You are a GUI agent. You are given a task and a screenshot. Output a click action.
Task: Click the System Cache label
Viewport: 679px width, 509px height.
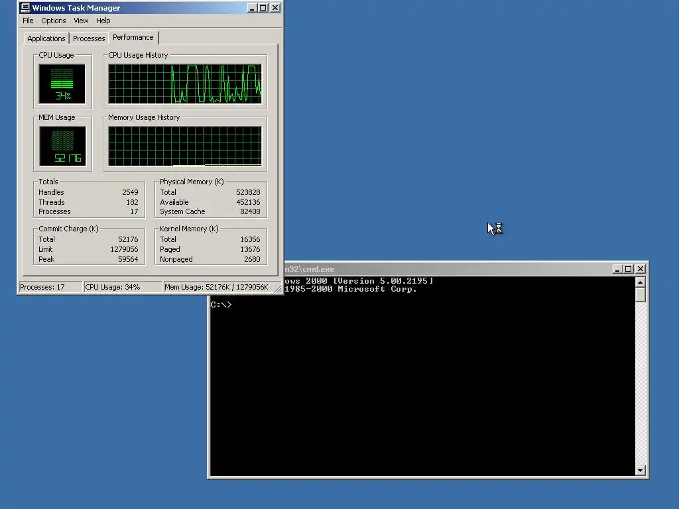pos(182,211)
